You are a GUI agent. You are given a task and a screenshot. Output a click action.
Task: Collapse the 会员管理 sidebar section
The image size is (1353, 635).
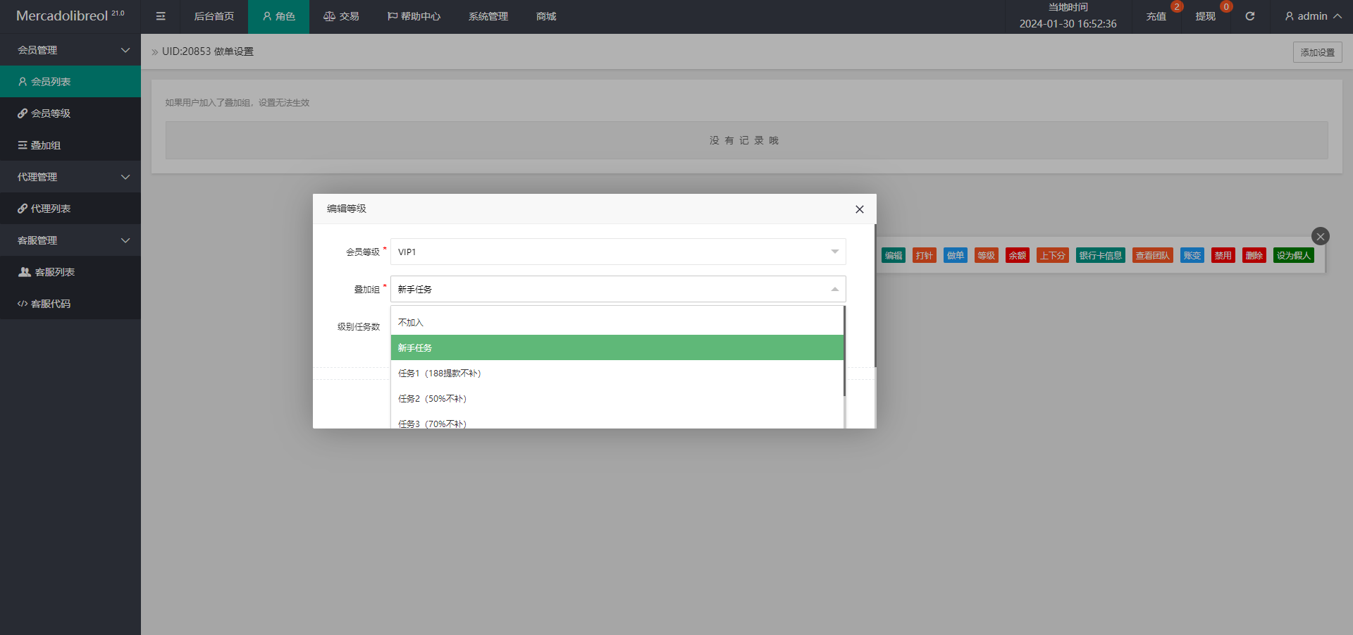pos(70,50)
